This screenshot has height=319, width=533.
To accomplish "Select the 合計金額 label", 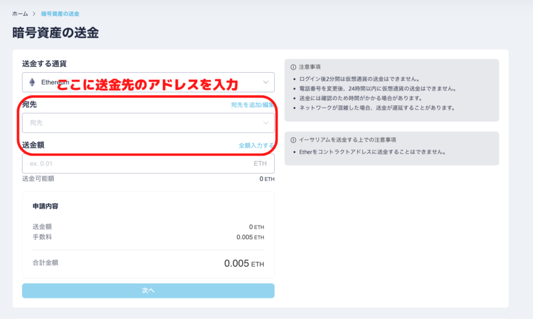I will pyautogui.click(x=45, y=263).
